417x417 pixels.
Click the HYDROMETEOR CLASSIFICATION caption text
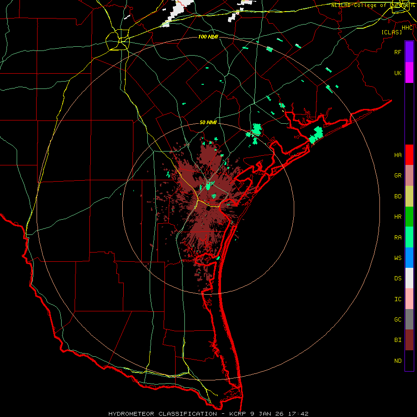coord(163,414)
